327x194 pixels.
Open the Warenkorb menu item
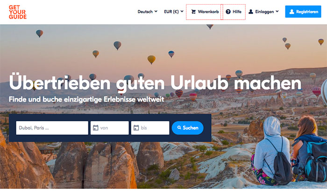[205, 12]
